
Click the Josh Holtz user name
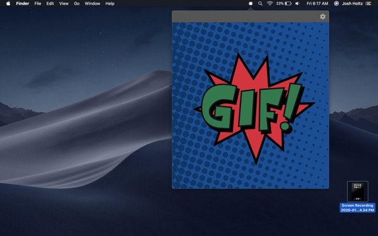coord(352,4)
